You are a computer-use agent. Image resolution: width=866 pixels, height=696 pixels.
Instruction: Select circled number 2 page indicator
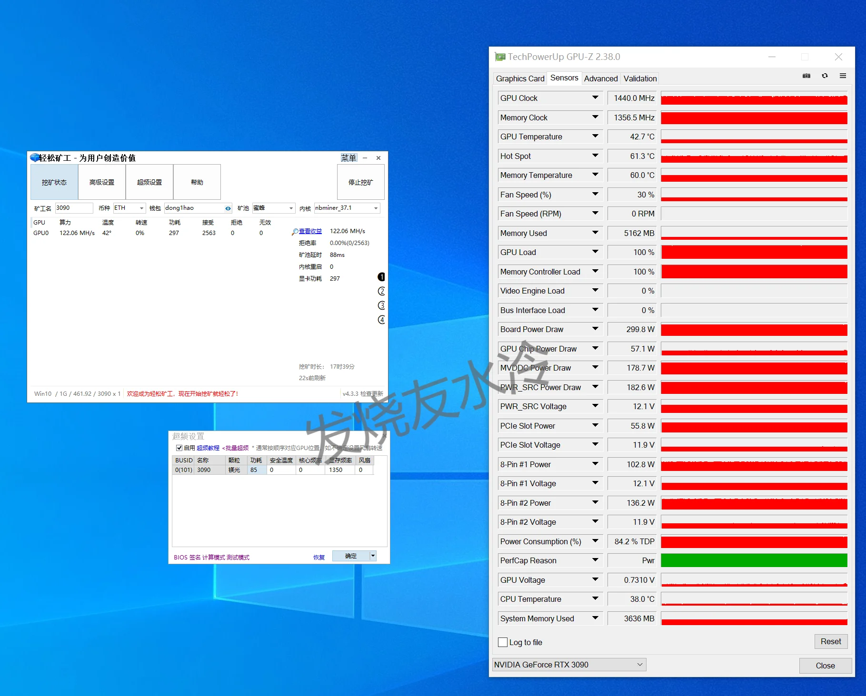381,291
